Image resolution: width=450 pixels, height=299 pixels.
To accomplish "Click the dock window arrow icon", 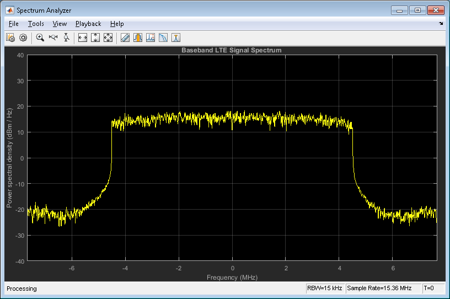I will 441,24.
